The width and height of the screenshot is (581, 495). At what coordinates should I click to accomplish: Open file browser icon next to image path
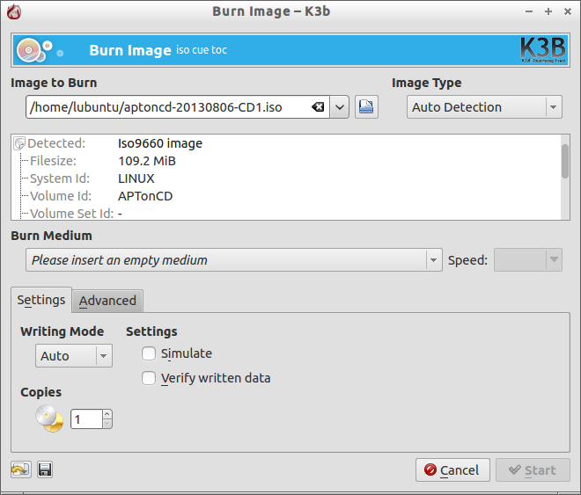pyautogui.click(x=366, y=107)
